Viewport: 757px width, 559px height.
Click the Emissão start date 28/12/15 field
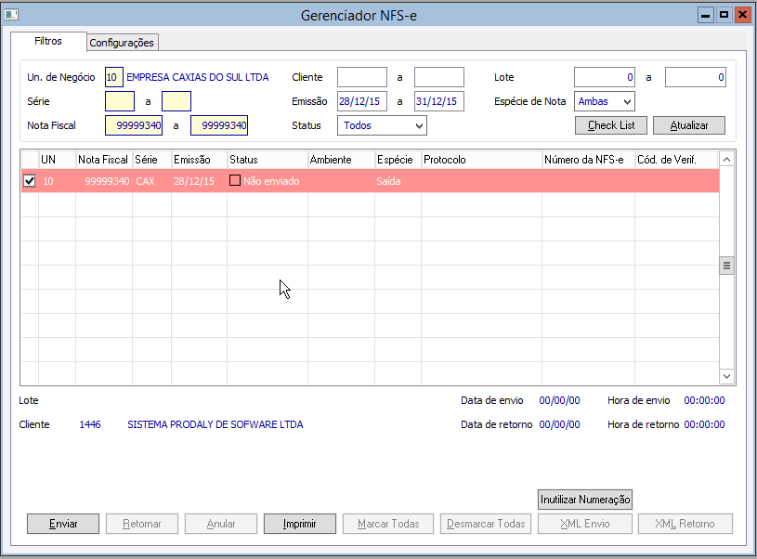(362, 101)
